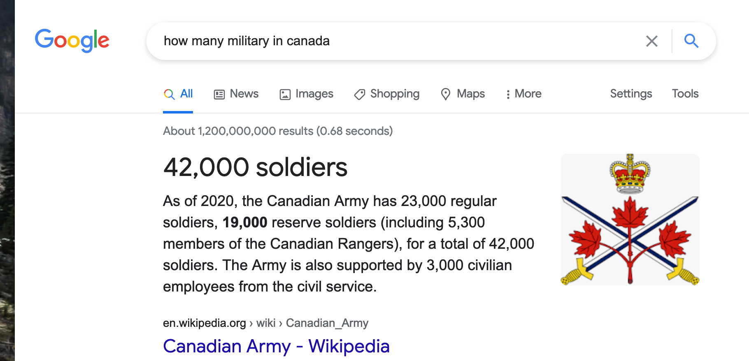Switch to the News tab
The height and width of the screenshot is (361, 749).
(244, 94)
